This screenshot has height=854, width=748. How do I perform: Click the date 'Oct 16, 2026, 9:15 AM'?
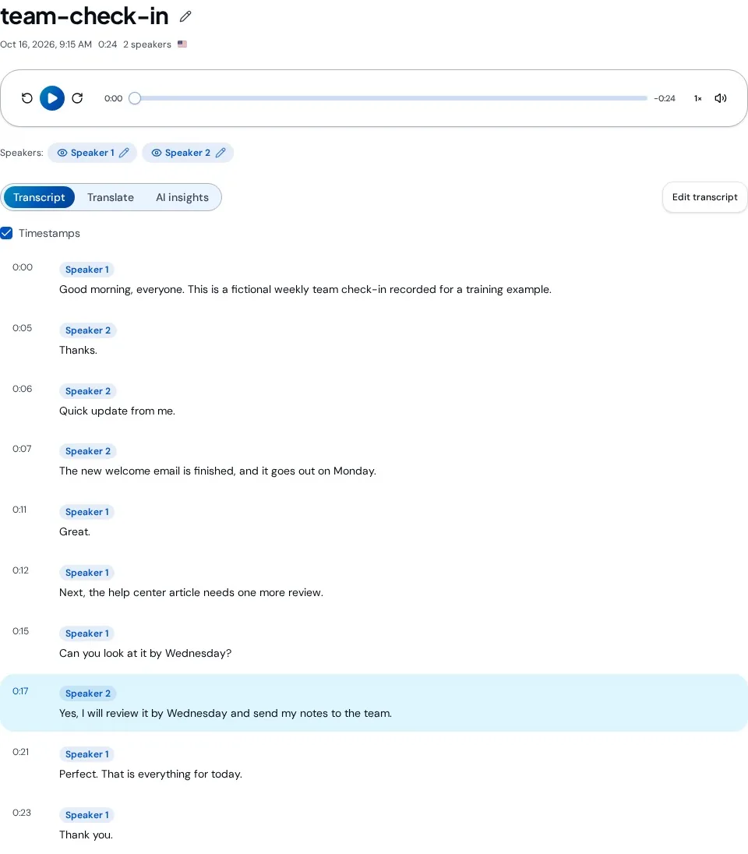click(46, 44)
